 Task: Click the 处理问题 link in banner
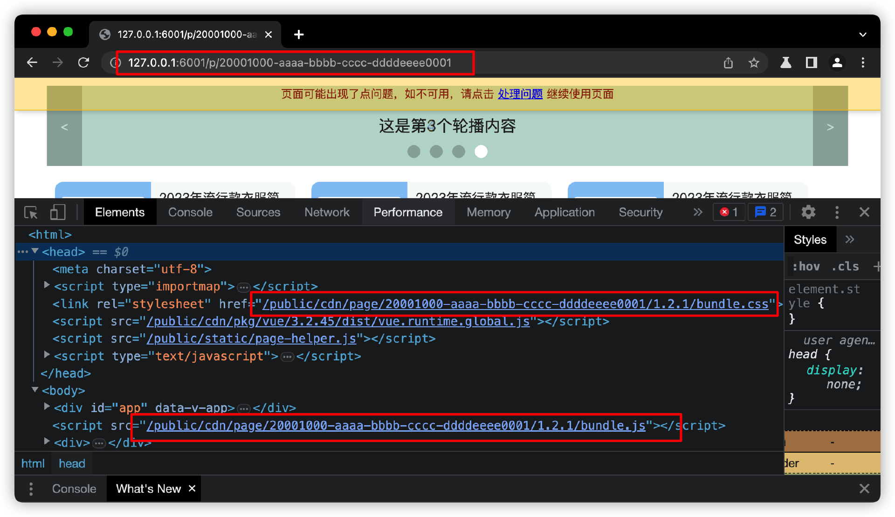(520, 94)
